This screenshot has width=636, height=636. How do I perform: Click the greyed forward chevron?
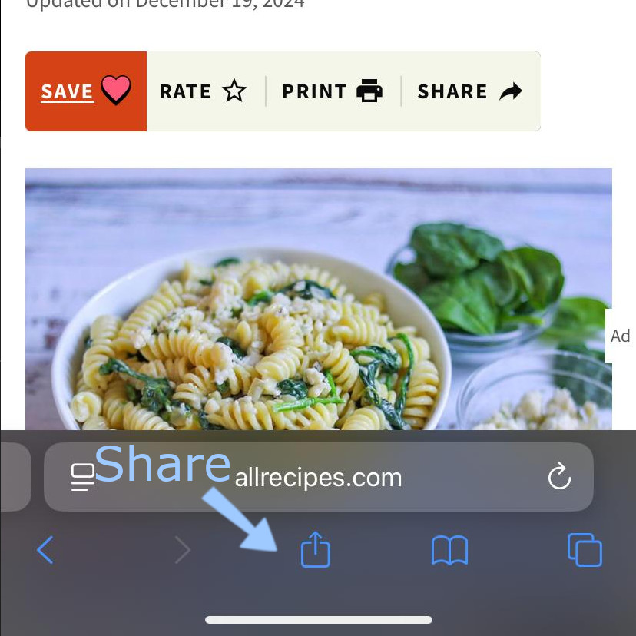(x=183, y=550)
